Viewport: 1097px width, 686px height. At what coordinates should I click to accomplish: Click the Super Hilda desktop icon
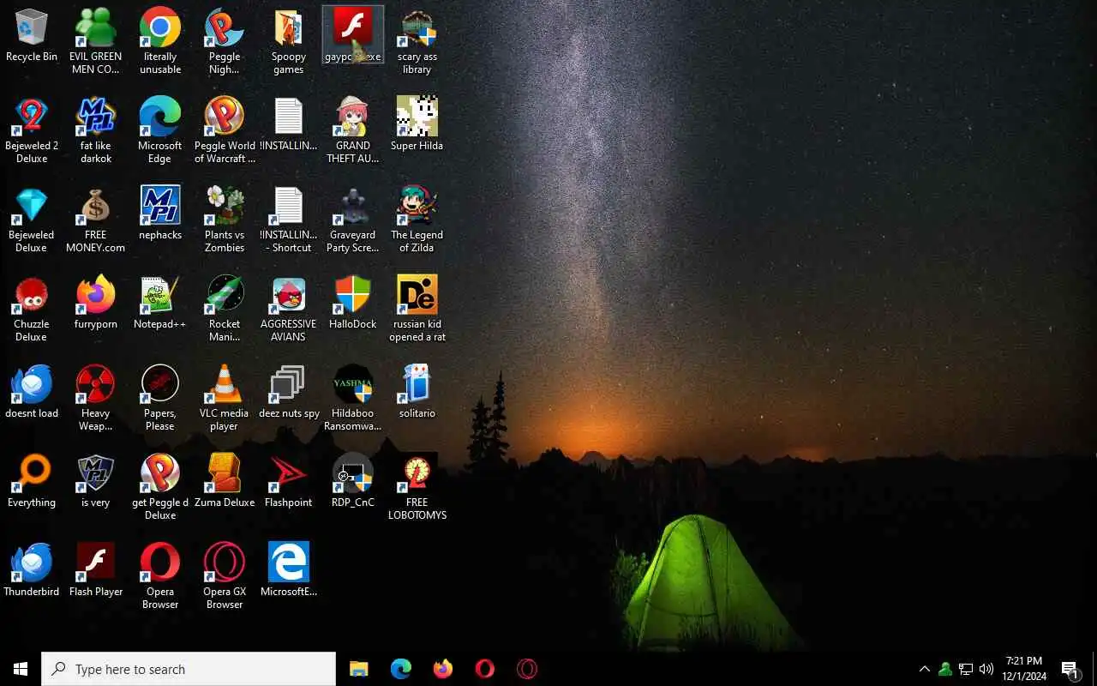click(417, 124)
